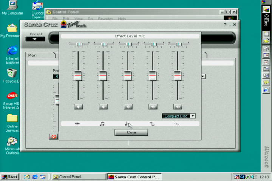Click Santa Cruz Control Panel taskbar button
The width and height of the screenshot is (272, 181).
pos(134,177)
